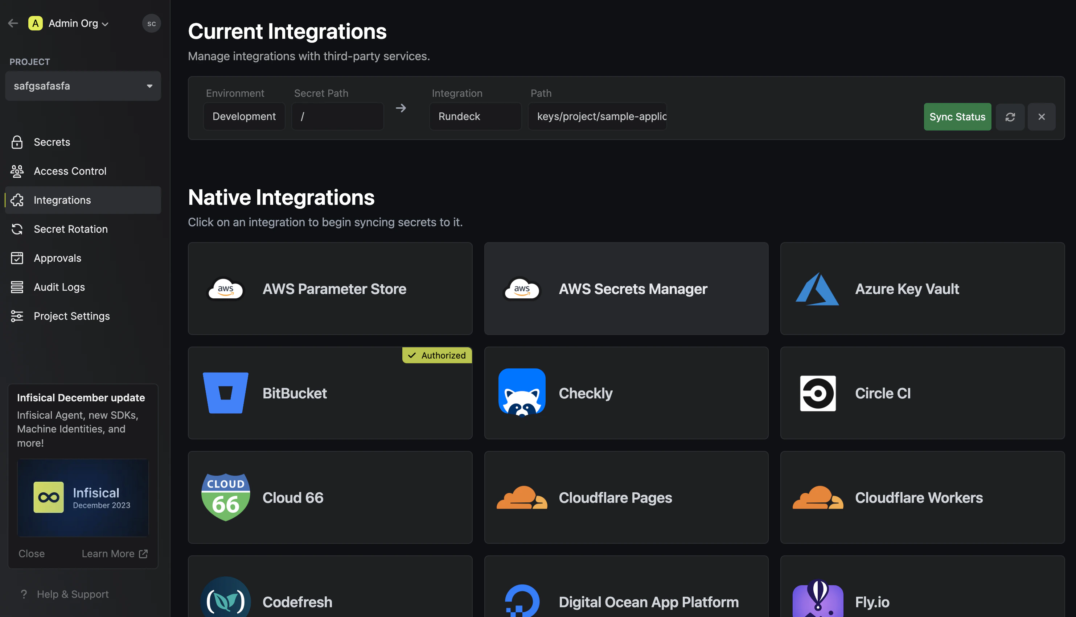Click the Codefresh leaf logo

(x=226, y=597)
